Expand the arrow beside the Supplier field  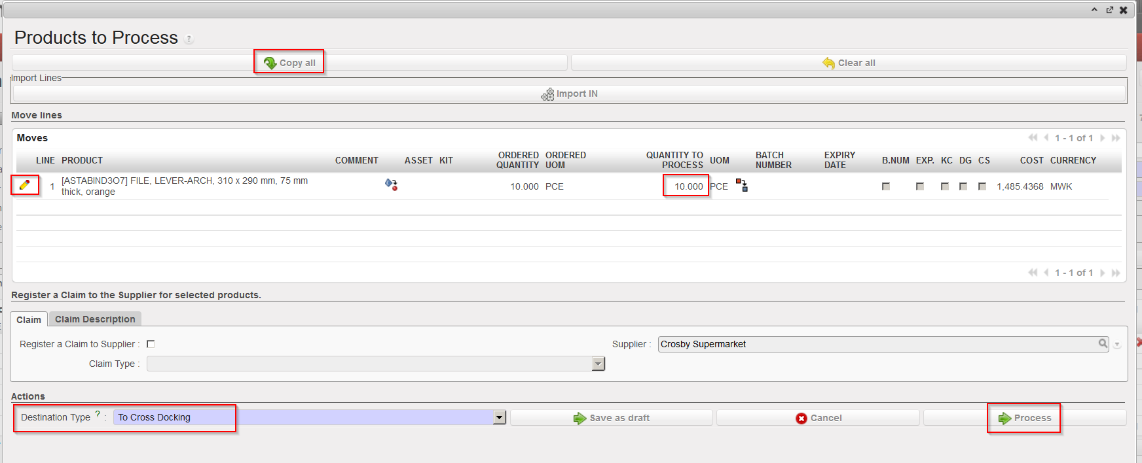tap(1117, 345)
